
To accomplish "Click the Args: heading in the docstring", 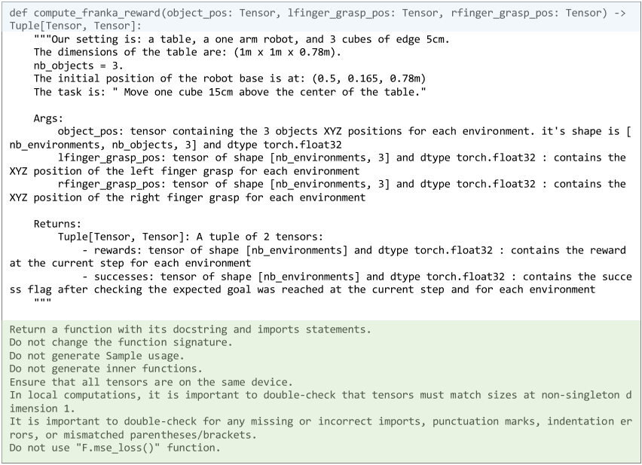I will point(48,119).
